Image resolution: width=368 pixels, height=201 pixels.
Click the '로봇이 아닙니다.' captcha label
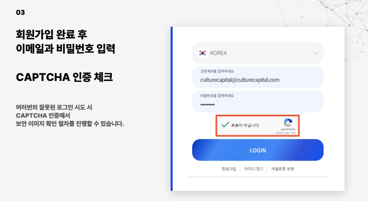coord(245,125)
